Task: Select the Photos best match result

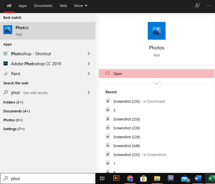Action: coord(48,31)
